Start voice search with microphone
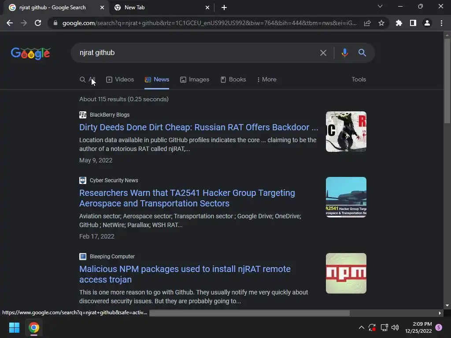Screen dimensions: 451x338 pos(344,53)
